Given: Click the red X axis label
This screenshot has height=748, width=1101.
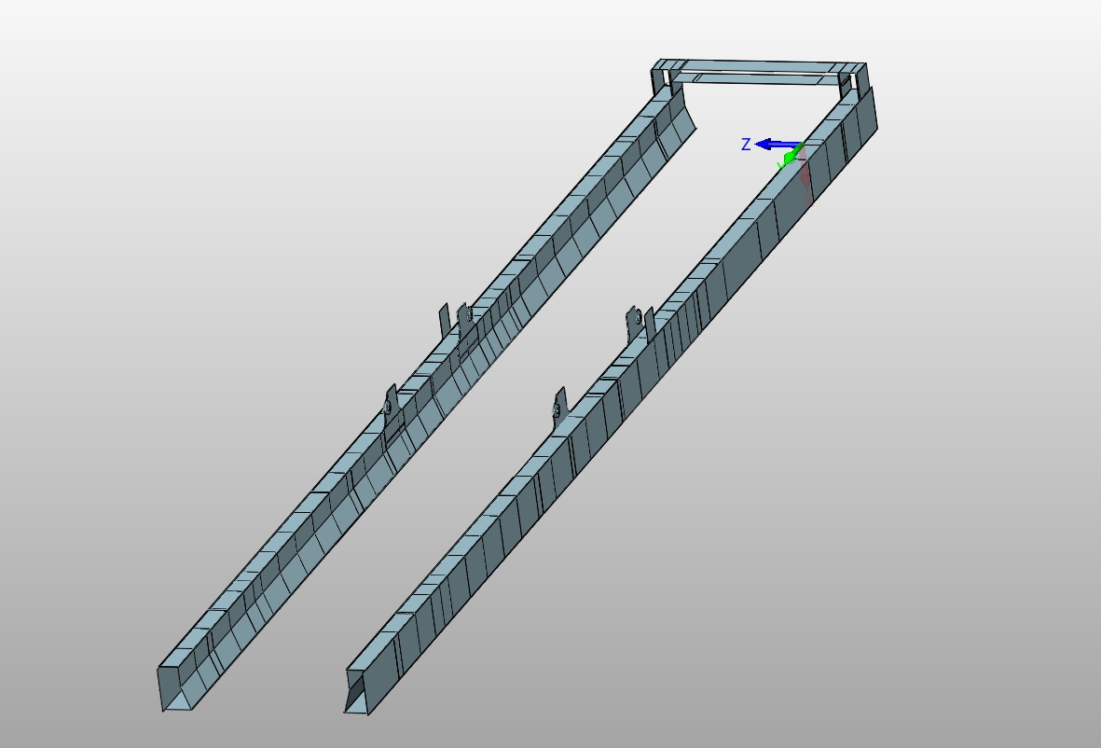Looking at the screenshot, I should coord(810,199).
